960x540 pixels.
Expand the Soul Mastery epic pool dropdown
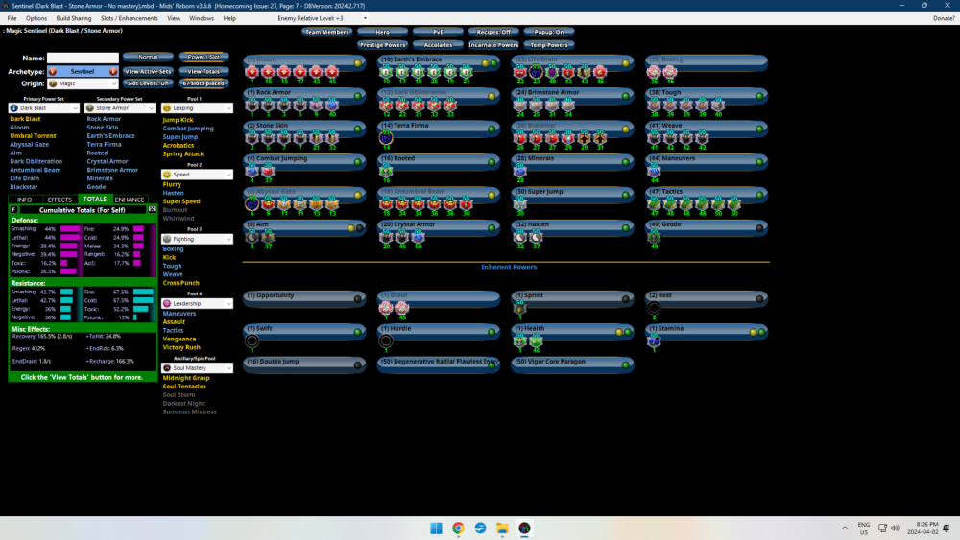tap(197, 368)
